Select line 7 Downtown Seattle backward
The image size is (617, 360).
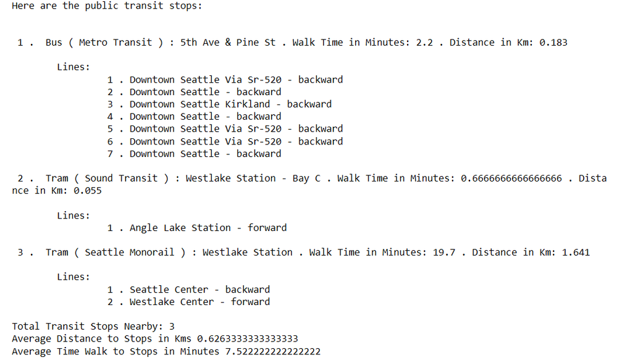coord(194,153)
